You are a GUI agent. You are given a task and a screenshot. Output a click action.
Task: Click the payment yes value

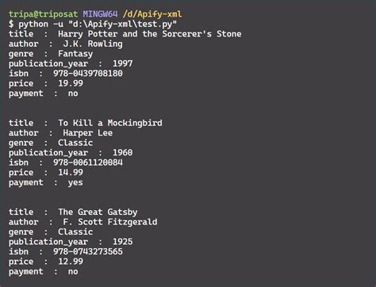75,182
